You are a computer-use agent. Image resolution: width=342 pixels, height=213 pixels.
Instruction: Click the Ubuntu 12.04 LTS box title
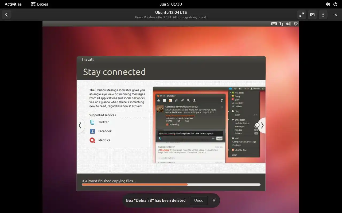click(x=171, y=13)
